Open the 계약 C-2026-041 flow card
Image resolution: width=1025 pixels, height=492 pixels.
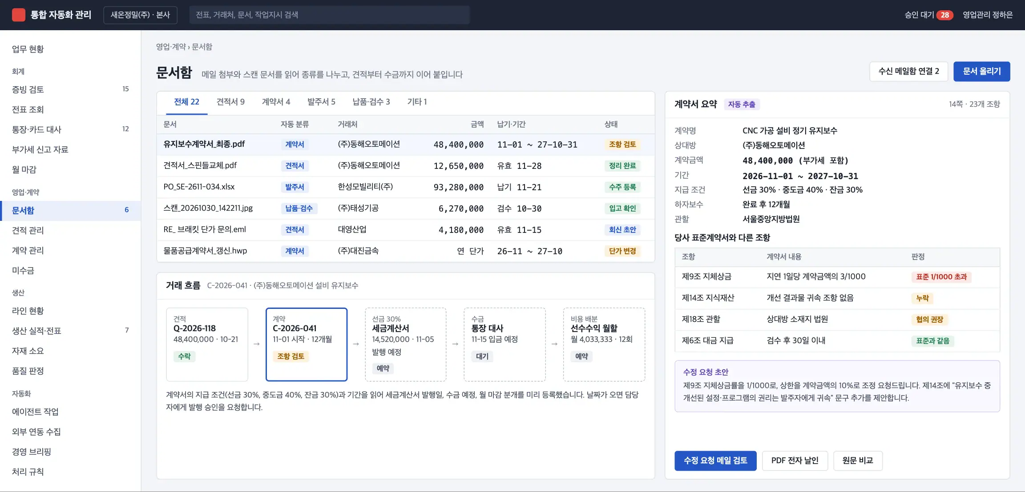click(x=307, y=344)
